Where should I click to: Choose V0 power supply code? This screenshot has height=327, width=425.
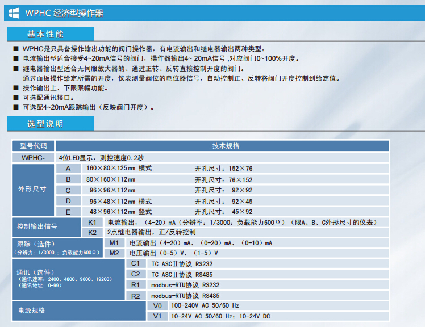158,306
